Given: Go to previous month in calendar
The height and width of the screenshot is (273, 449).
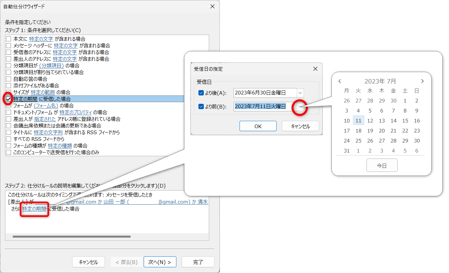Looking at the screenshot, I should click(x=340, y=81).
